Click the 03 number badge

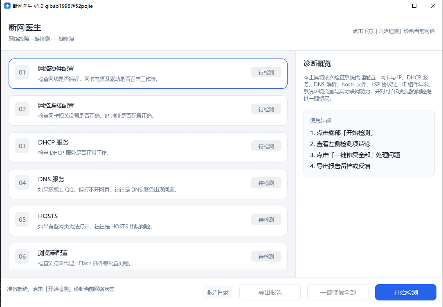22,146
